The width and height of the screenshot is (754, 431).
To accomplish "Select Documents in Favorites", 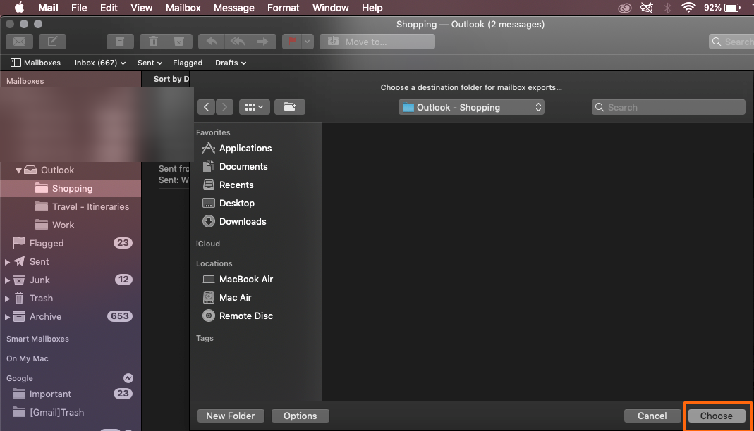I will tap(243, 166).
